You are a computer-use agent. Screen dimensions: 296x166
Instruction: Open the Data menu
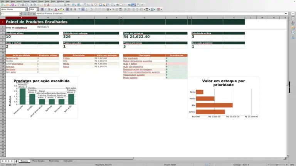47,1
